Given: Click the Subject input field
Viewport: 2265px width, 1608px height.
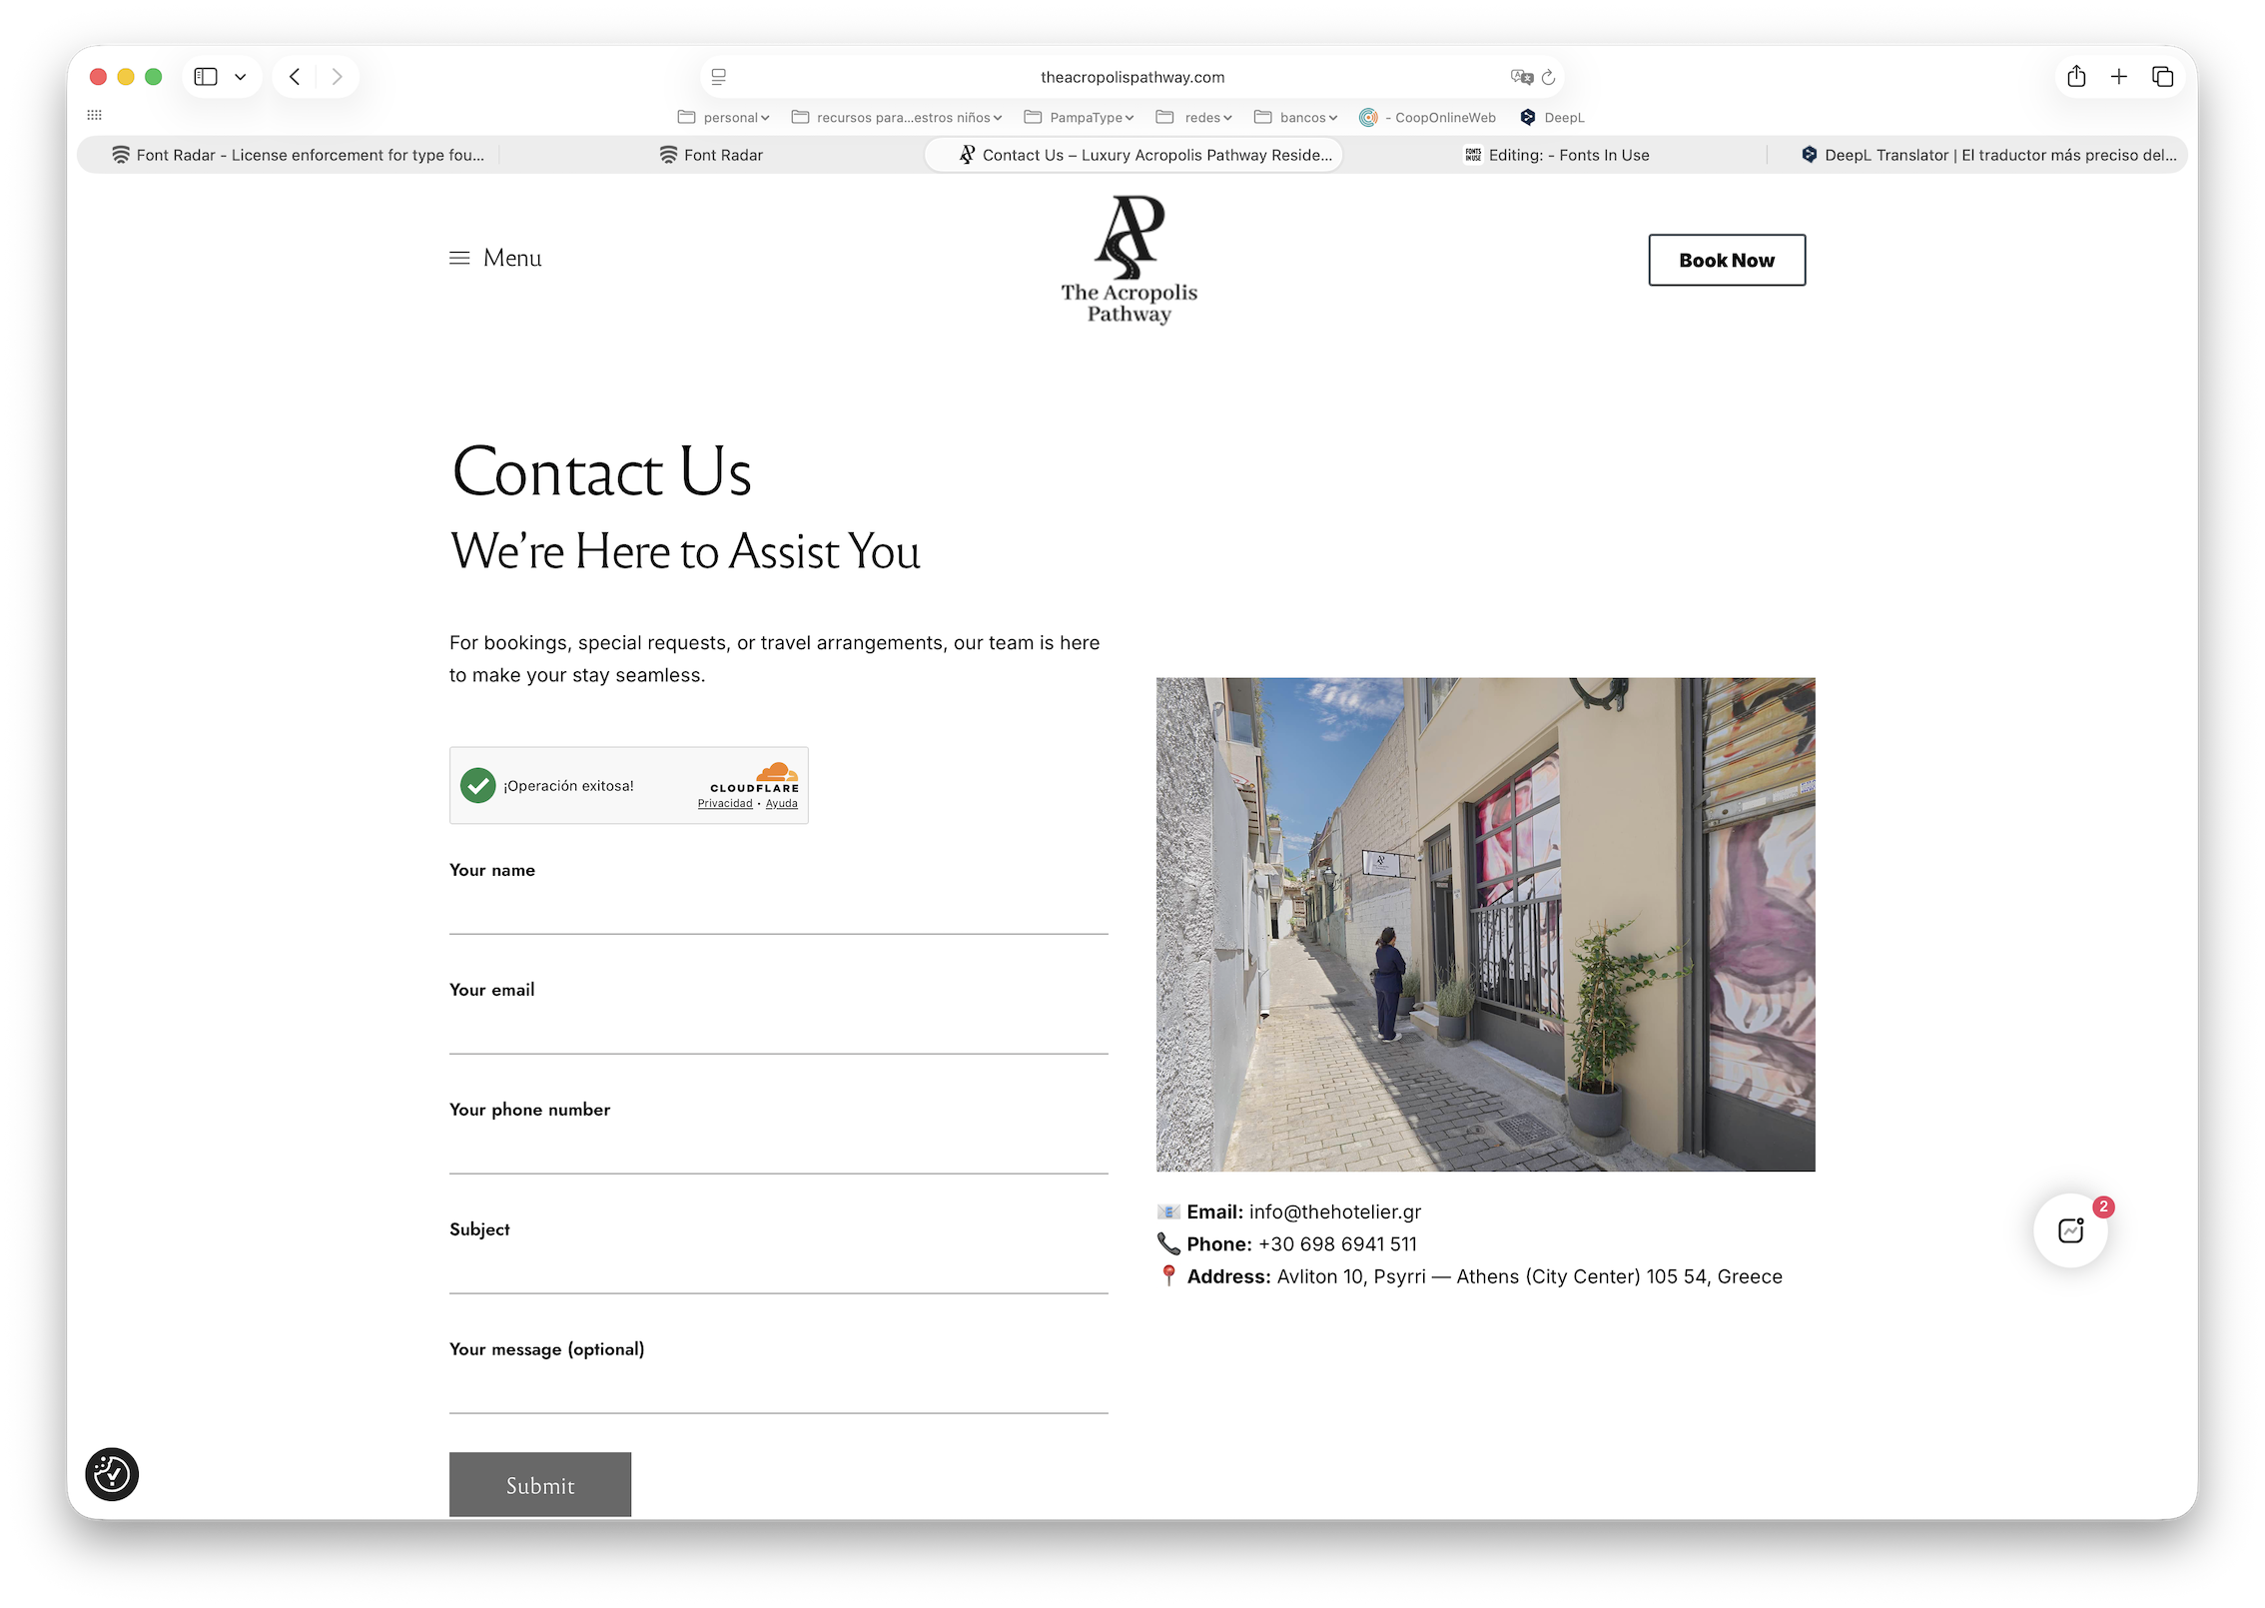Looking at the screenshot, I should click(779, 1270).
